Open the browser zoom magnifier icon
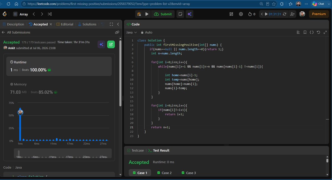332x180 pixels. [x=261, y=4]
